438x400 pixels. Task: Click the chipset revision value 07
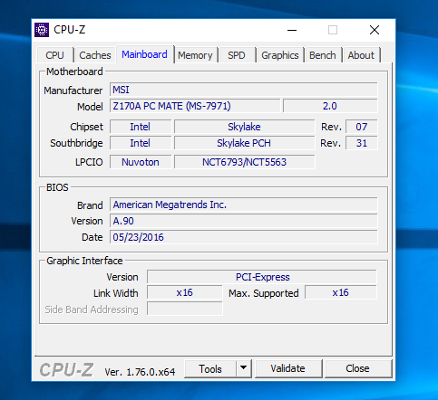(362, 127)
